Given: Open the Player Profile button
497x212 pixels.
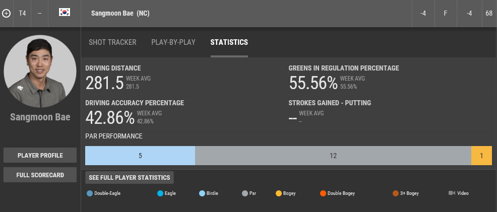Looking at the screenshot, I should click(x=40, y=155).
